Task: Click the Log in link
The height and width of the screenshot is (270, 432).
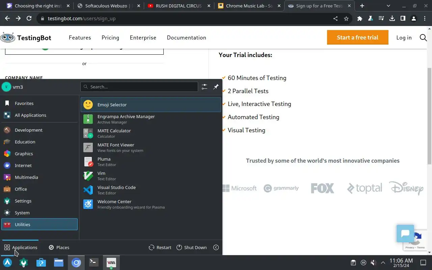Action: click(404, 37)
